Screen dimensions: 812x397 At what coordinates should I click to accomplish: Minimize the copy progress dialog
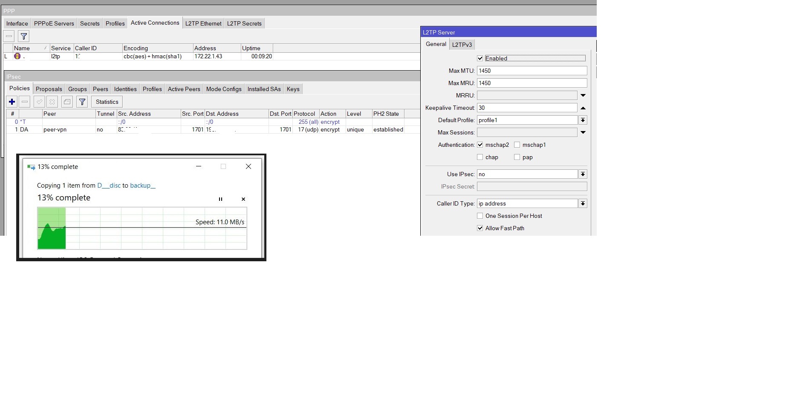click(x=198, y=166)
